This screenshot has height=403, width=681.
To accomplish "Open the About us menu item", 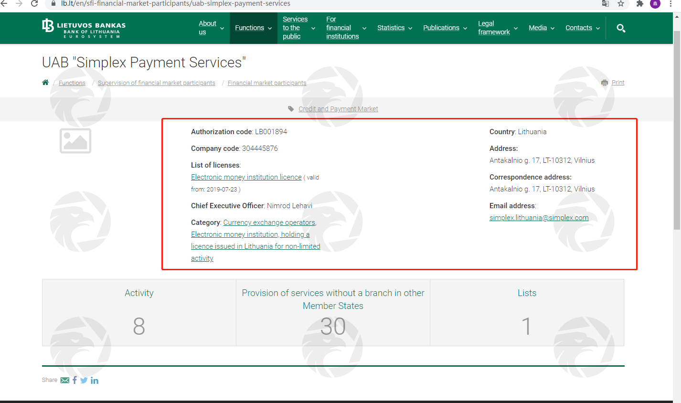I will coord(207,28).
